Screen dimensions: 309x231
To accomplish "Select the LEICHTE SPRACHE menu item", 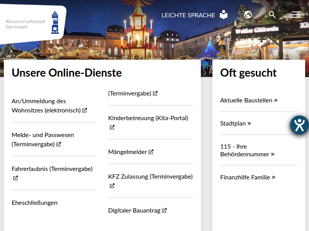I will 188,15.
